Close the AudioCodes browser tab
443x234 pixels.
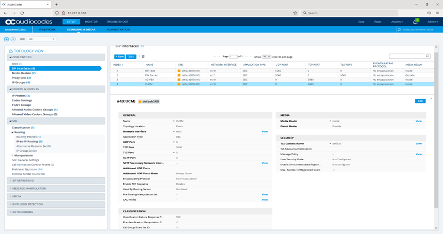pos(48,5)
